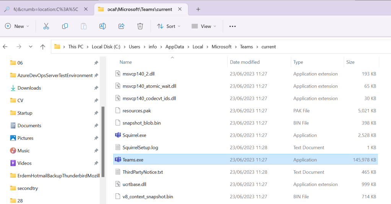391x204 pixels.
Task: Open Videos in navigation pane
Action: coord(24,163)
